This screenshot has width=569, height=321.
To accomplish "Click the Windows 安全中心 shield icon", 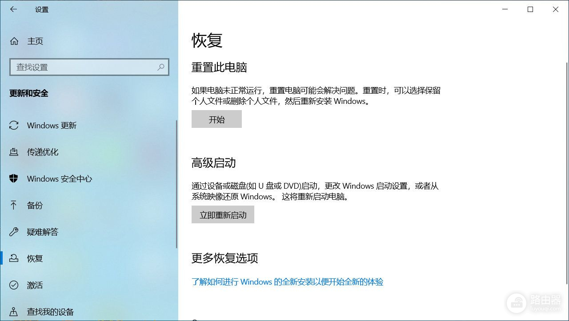I will (14, 179).
